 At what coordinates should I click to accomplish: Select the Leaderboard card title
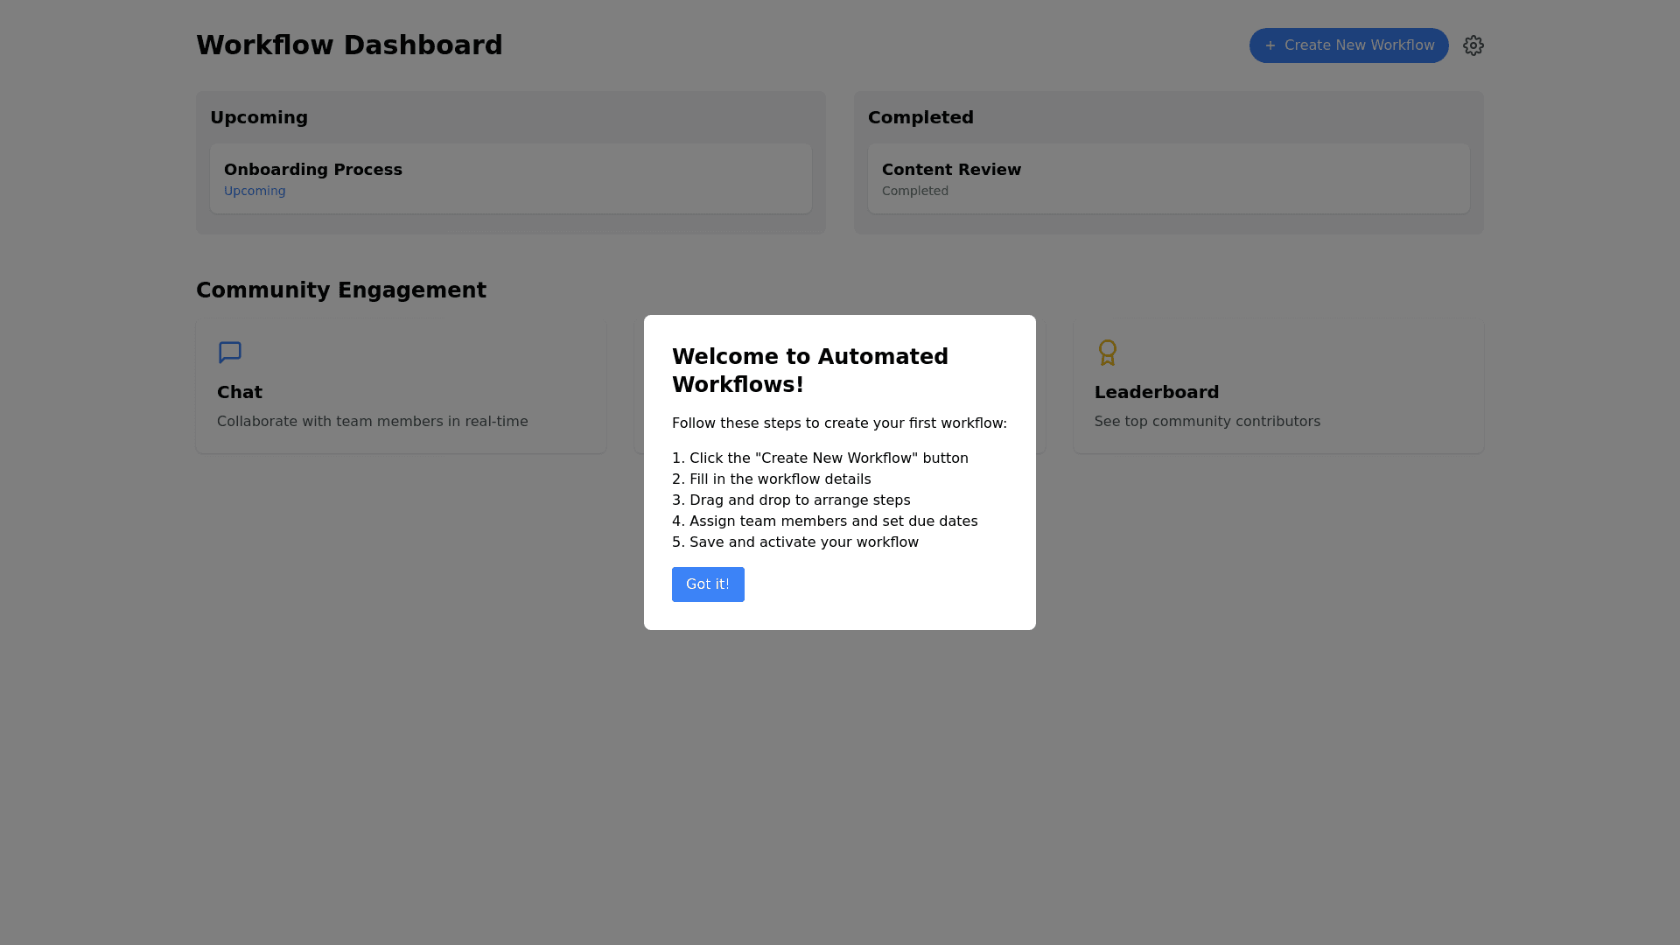tap(1156, 392)
